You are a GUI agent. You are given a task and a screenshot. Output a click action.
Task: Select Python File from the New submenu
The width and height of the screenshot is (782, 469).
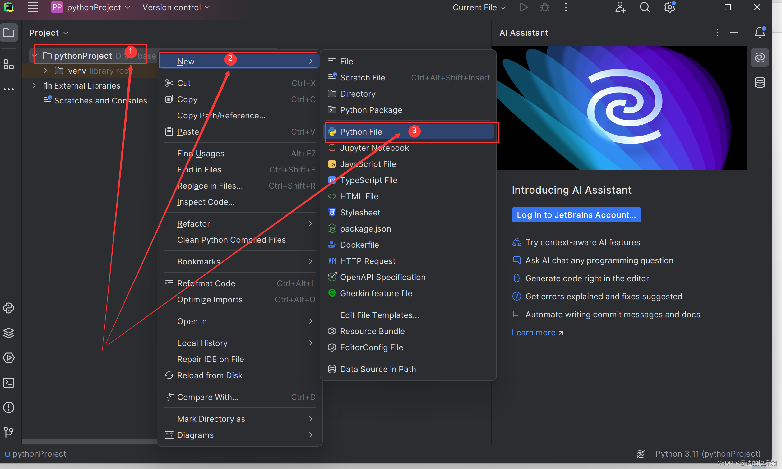[x=361, y=132]
